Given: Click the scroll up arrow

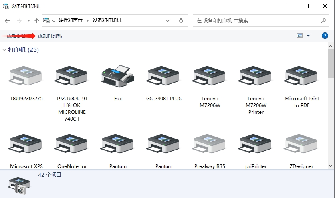Looking at the screenshot, I should pos(331,46).
